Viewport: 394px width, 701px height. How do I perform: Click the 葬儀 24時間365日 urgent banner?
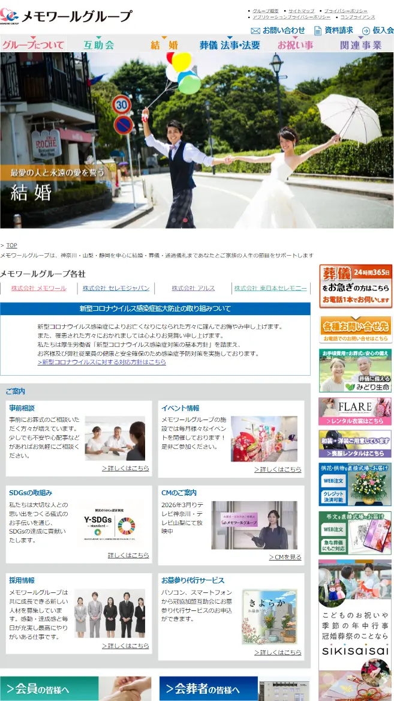click(x=356, y=286)
